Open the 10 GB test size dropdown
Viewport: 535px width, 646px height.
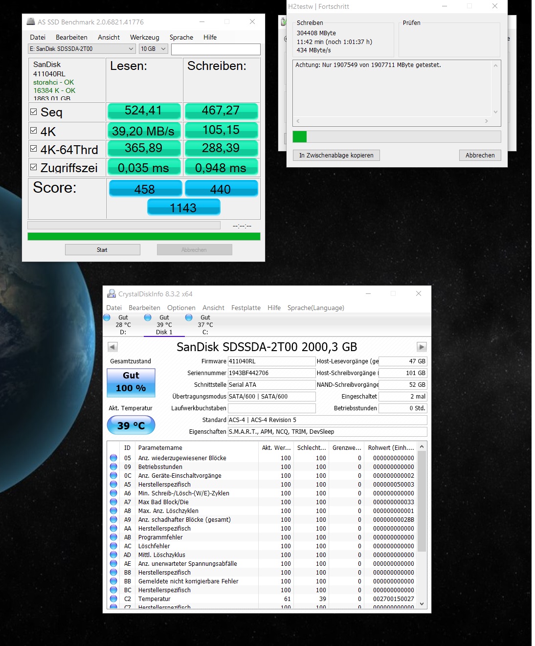pyautogui.click(x=154, y=49)
